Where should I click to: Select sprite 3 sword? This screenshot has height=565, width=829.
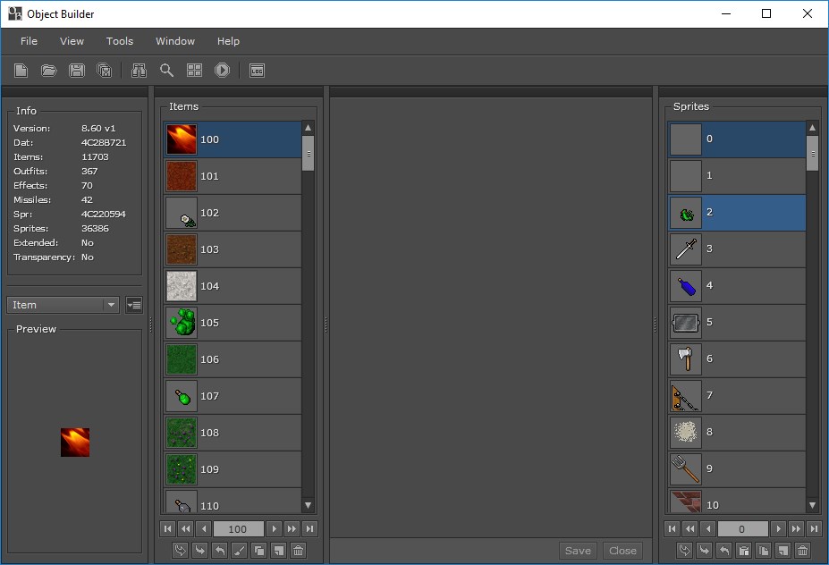[737, 249]
